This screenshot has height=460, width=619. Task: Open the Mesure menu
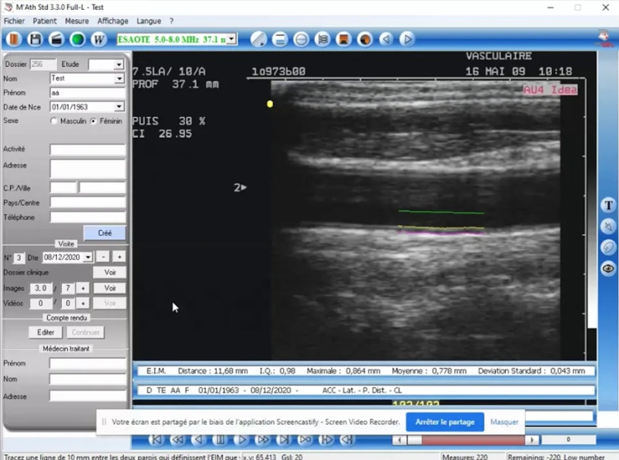pyautogui.click(x=77, y=21)
